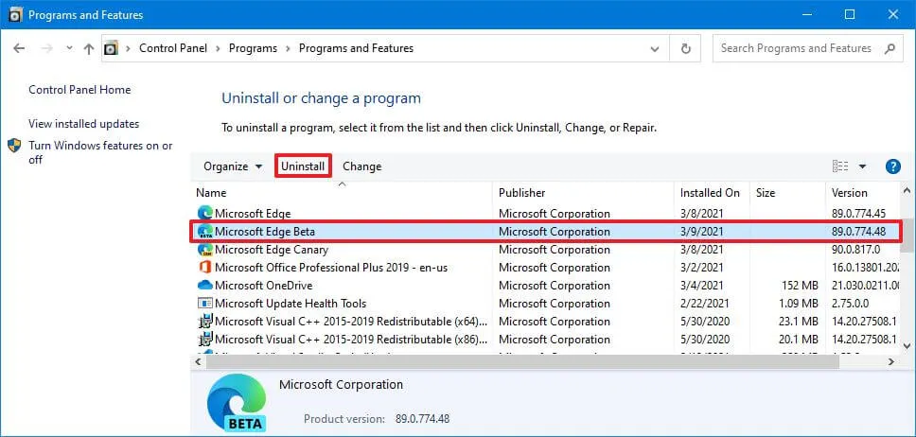Expand the view options dropdown arrow
Screen dimensions: 916x437
click(862, 166)
